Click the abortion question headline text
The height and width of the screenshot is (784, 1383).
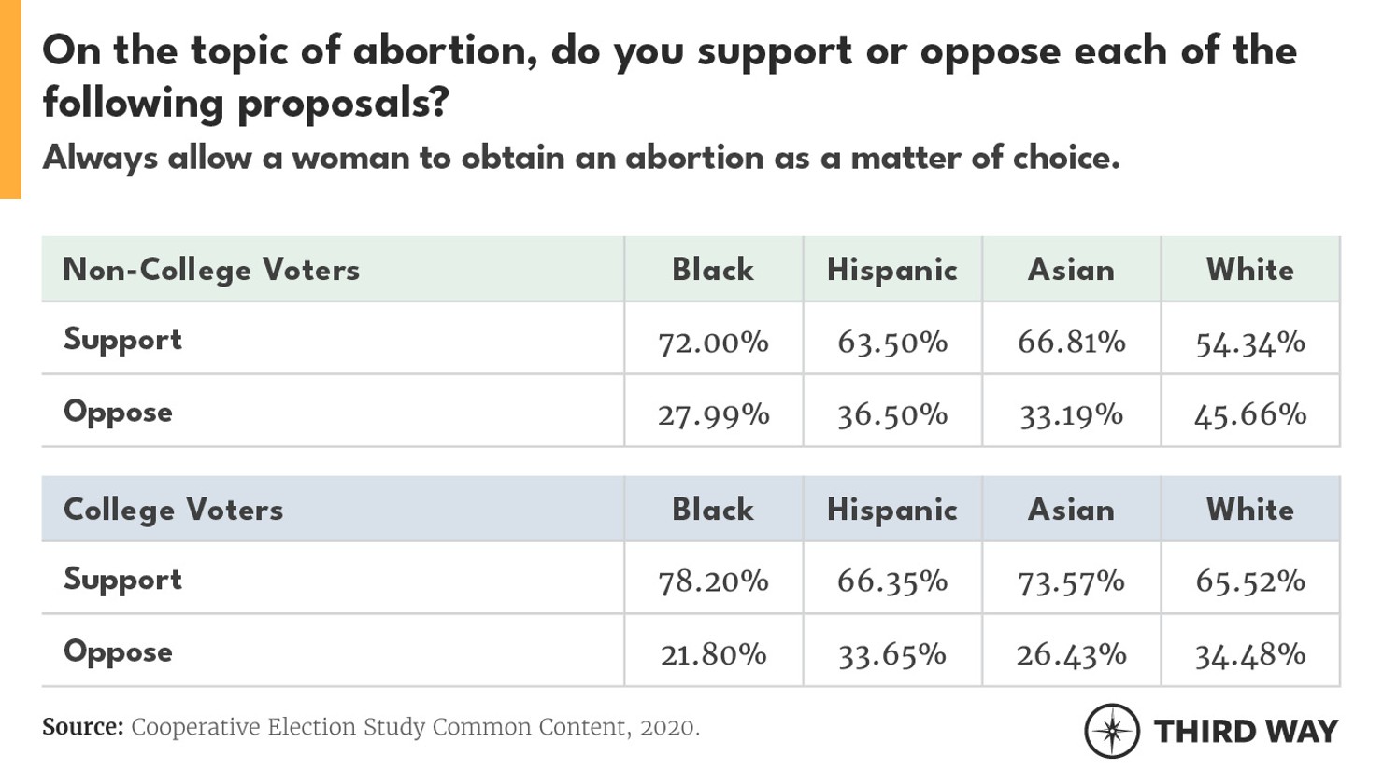click(669, 76)
